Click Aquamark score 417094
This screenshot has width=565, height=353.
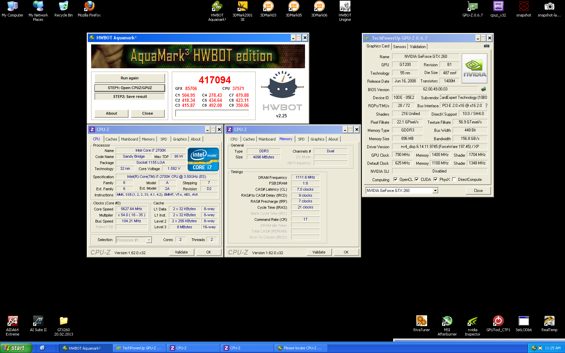(x=215, y=80)
